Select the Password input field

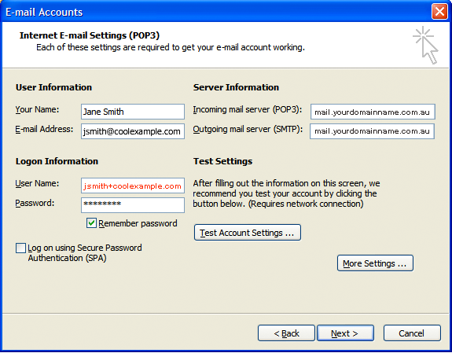tap(133, 205)
